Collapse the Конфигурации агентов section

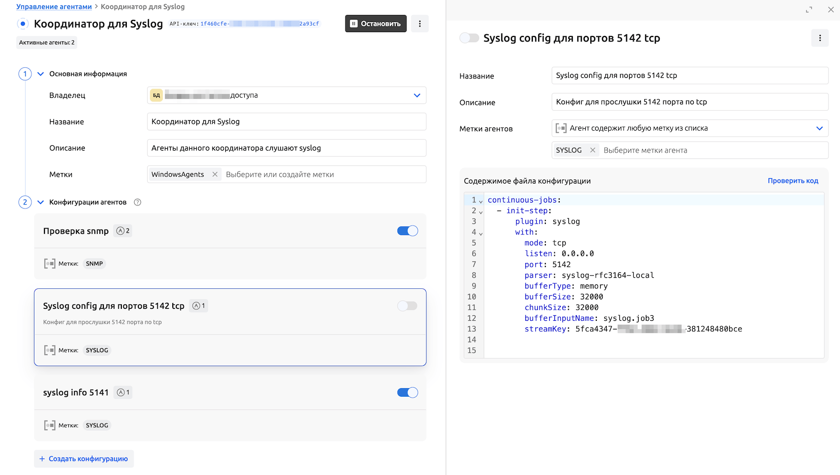tap(41, 202)
